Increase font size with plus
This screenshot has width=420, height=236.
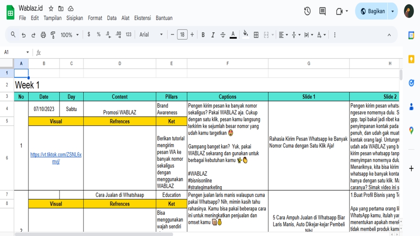[x=192, y=35]
